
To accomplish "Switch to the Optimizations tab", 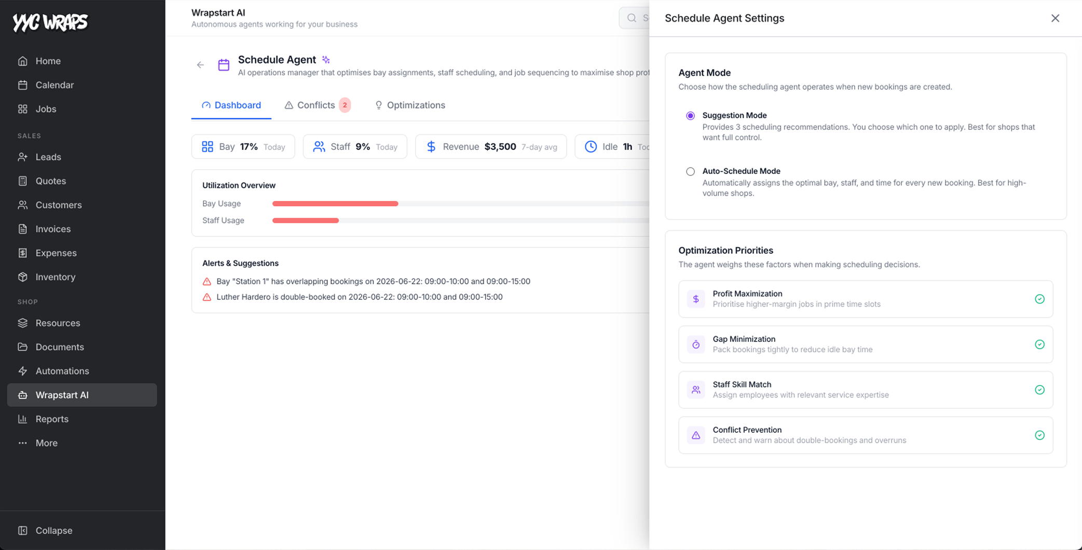I will (x=409, y=105).
